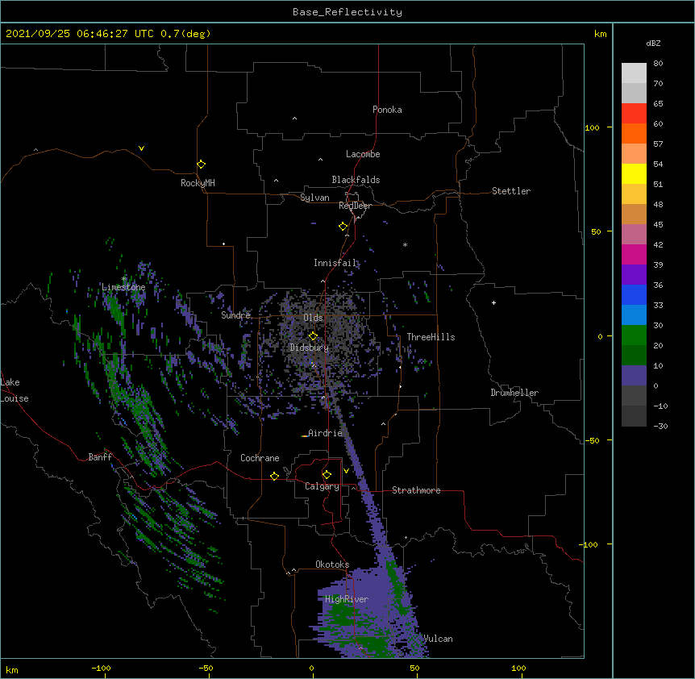Select the 42 dBZ magenta swatch
The image size is (695, 679).
pyautogui.click(x=634, y=254)
